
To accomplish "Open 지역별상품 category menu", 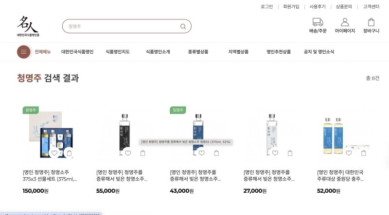I will coord(238,52).
